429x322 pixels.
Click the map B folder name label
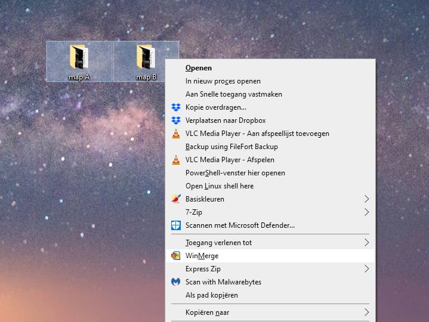tap(146, 77)
